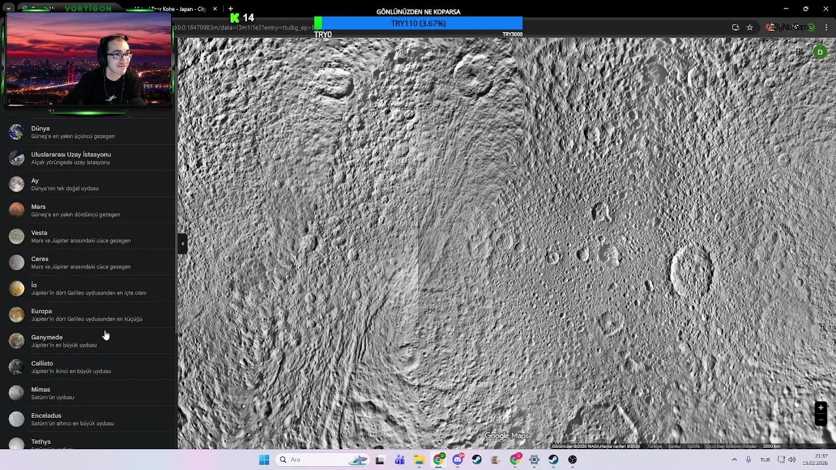Click the red Mars thumbnail icon
836x470 pixels.
16,210
